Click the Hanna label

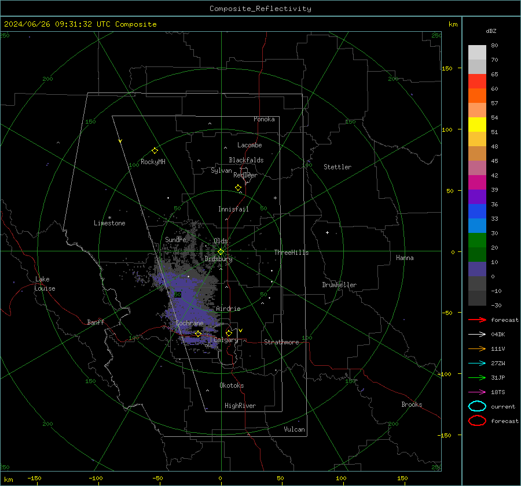coord(405,258)
